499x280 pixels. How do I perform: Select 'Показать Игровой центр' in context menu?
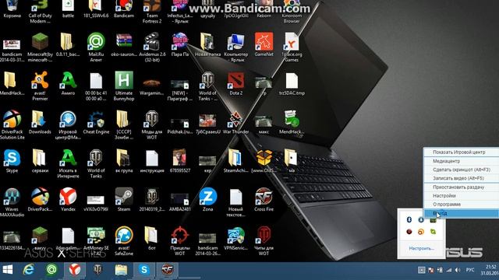[461, 152]
